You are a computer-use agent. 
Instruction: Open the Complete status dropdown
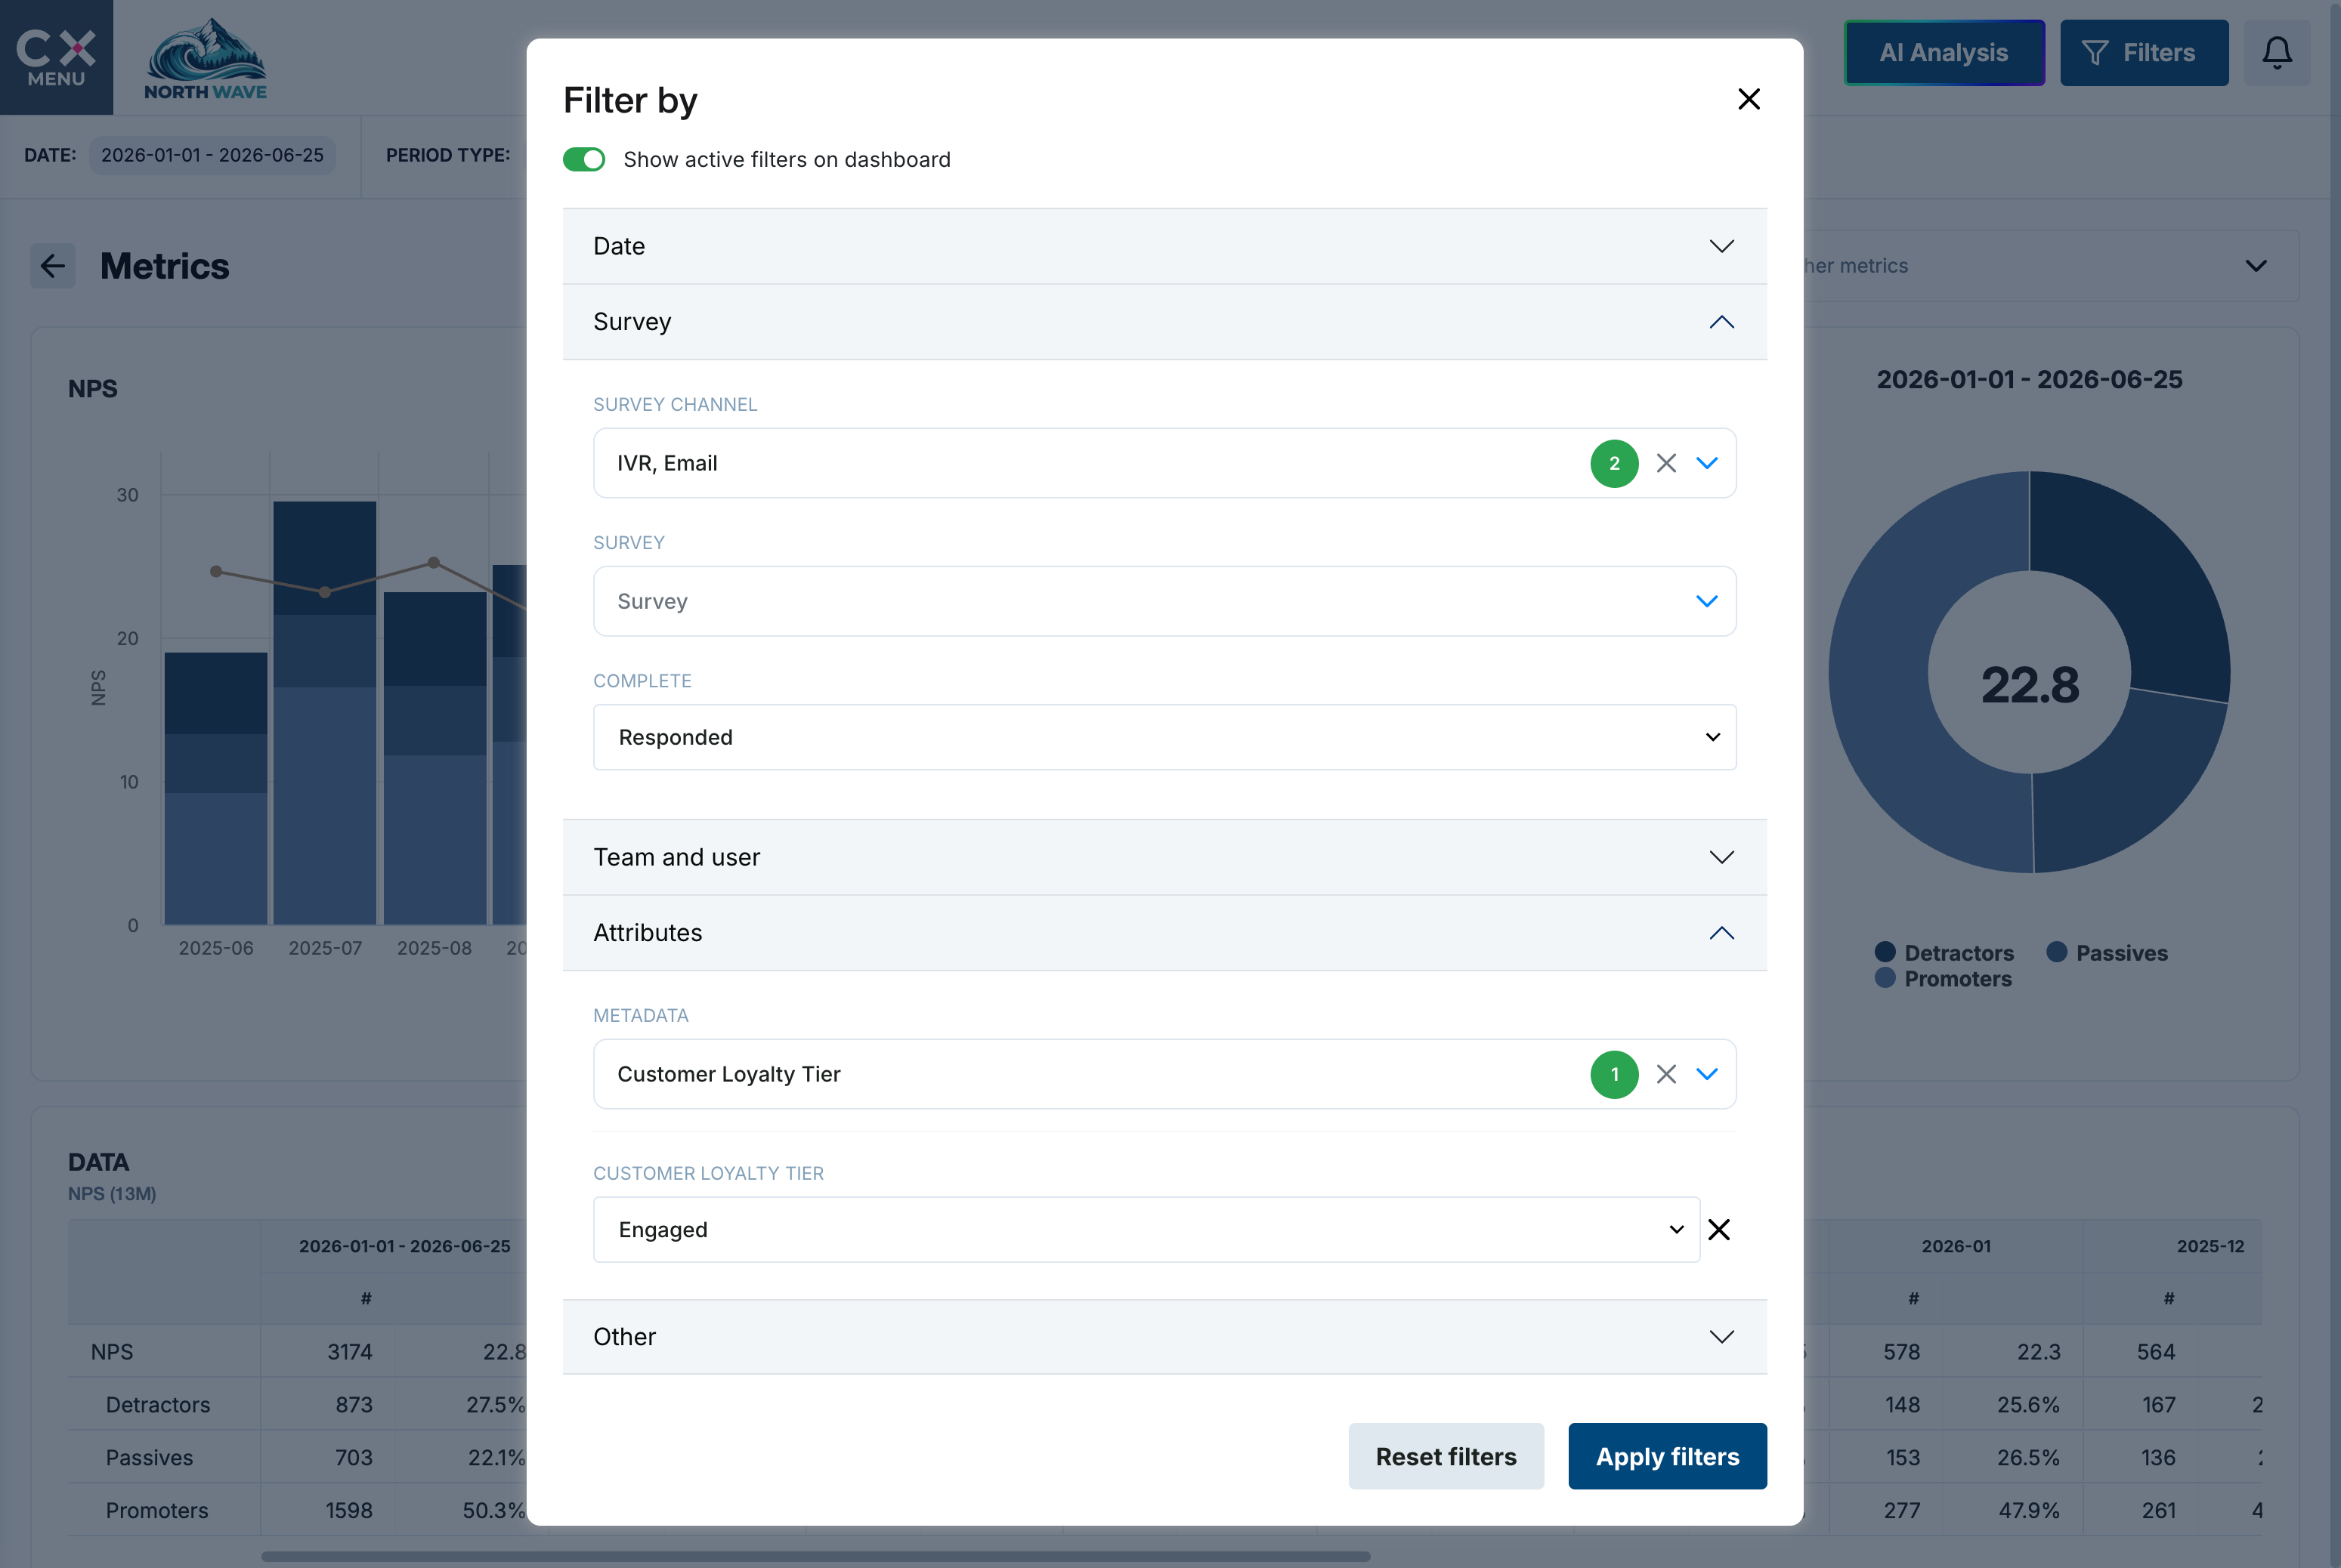(1164, 737)
